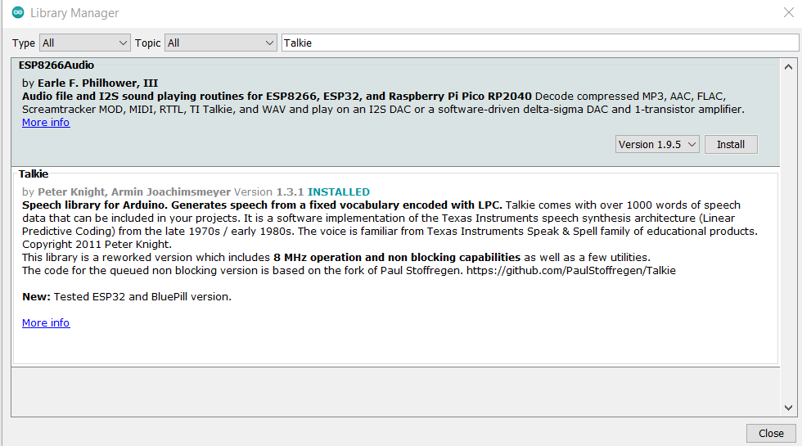Click the 'Topic' label
Image resolution: width=802 pixels, height=446 pixels.
148,43
